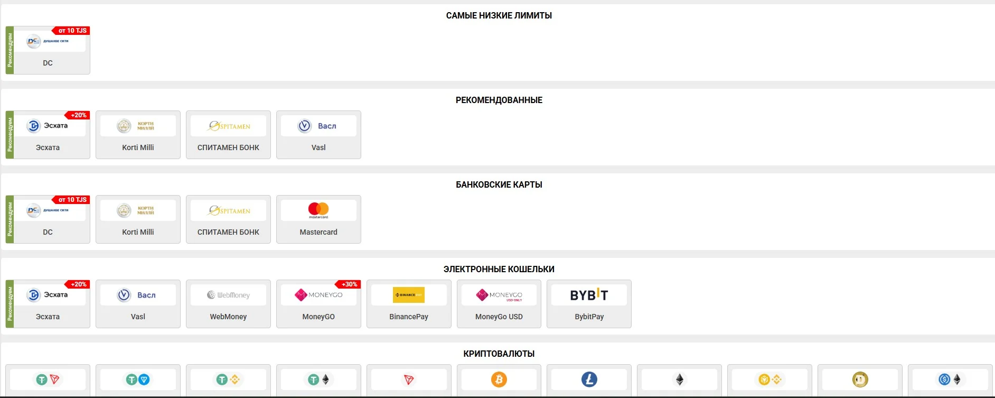Choose СПИТАМЕН БОНК under bank cards section
Viewport: 995px width, 398px height.
(228, 219)
